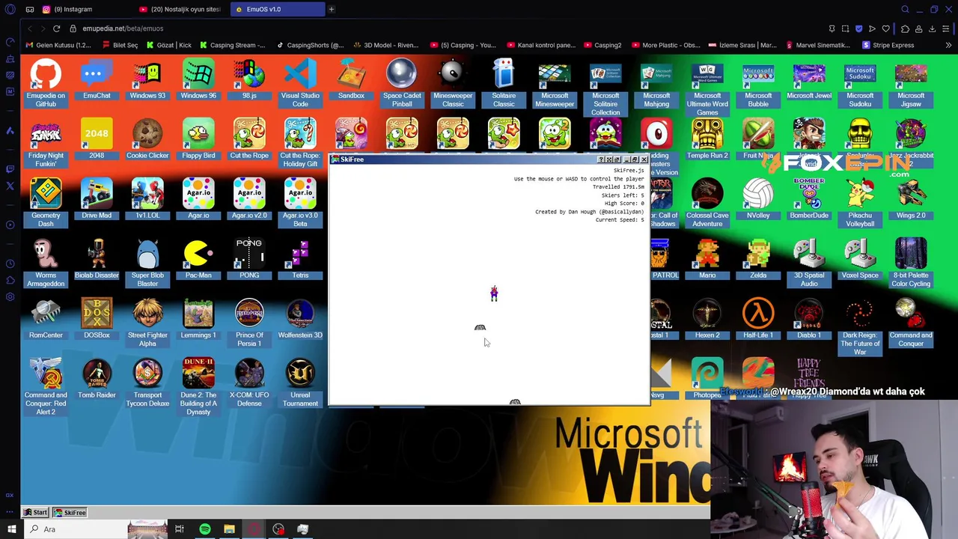Open the RomCenter icon
Screen dimensions: 958x539
click(46, 319)
